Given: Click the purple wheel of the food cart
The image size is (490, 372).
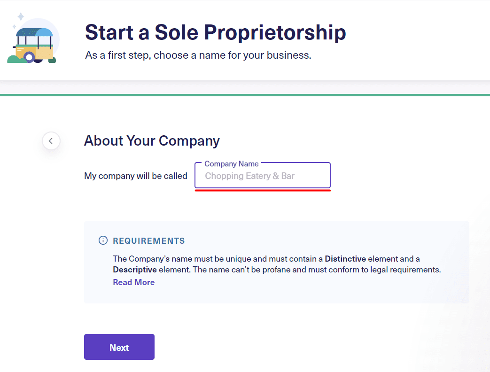Looking at the screenshot, I should 30,57.
